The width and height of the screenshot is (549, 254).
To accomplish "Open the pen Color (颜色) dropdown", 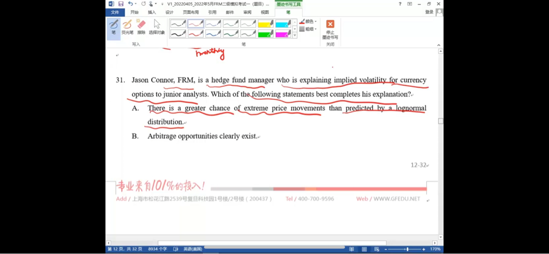I will coord(308,22).
